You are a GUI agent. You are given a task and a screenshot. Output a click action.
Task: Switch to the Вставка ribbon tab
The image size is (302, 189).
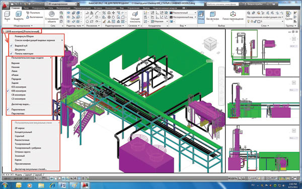(x=98, y=8)
